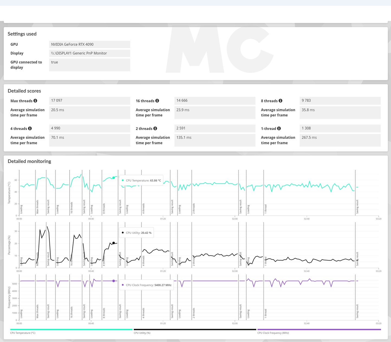Click the CPU Utility 20.42 % tooltip

(136, 233)
